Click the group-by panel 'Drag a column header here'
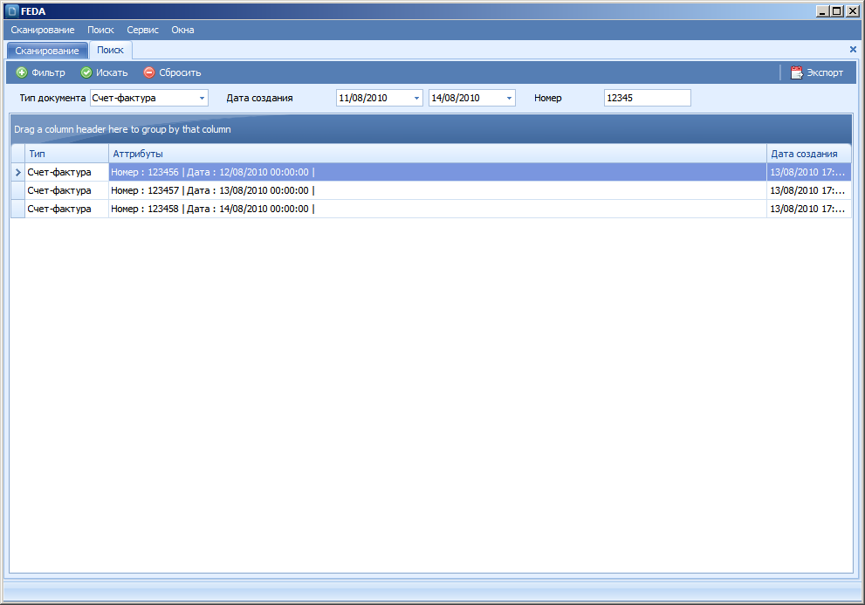865x605 pixels. (x=431, y=129)
